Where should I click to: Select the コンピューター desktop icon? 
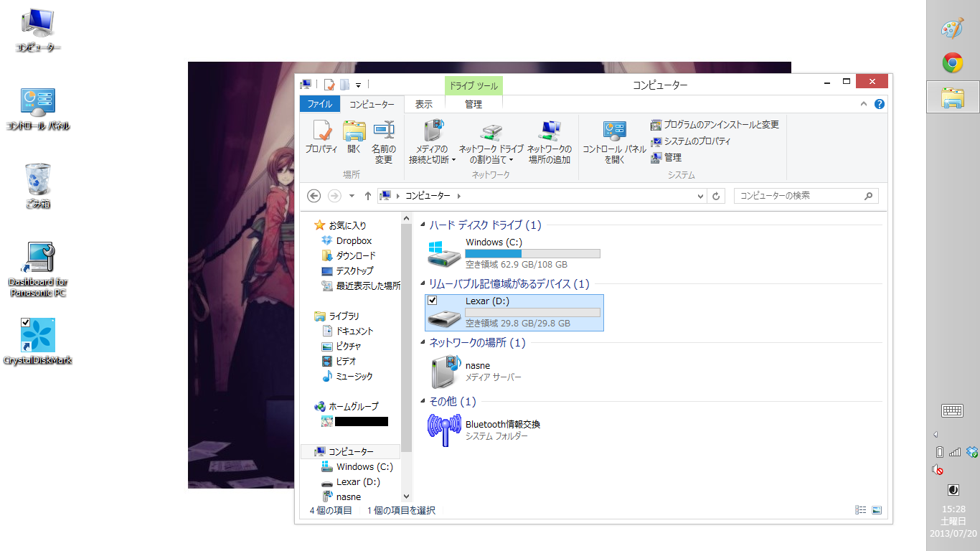pyautogui.click(x=38, y=31)
